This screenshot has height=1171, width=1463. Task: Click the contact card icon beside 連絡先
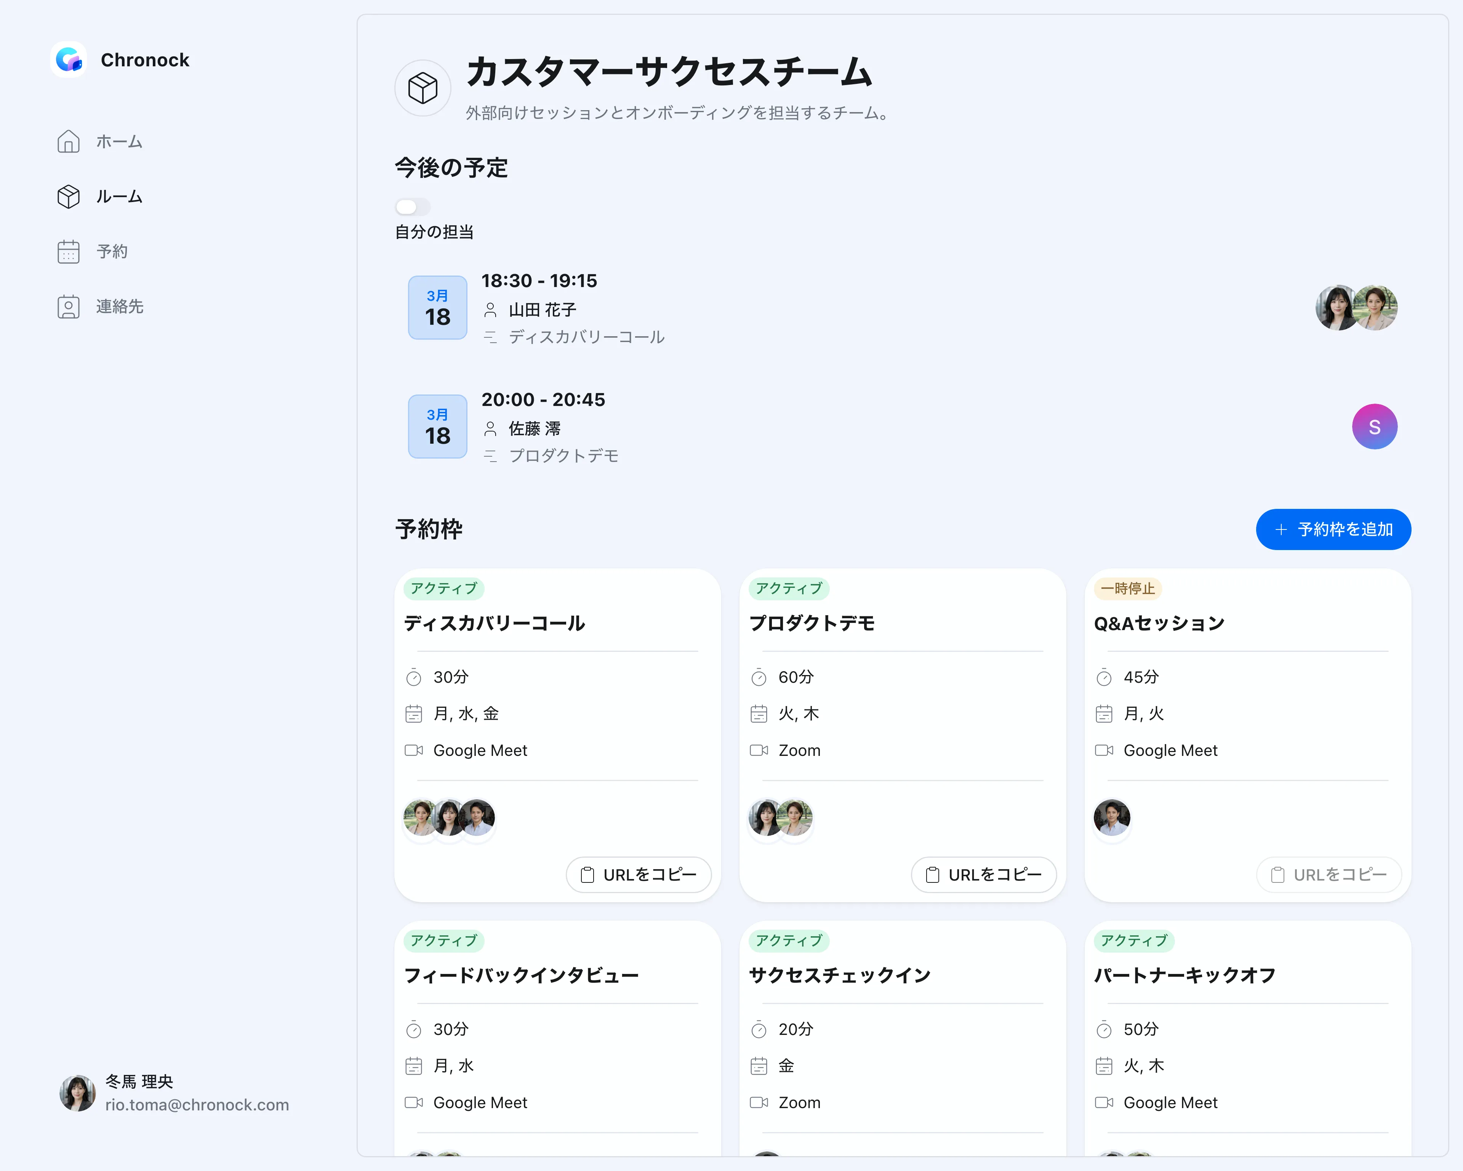pyautogui.click(x=69, y=307)
